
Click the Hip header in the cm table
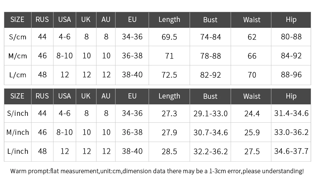[291, 20]
